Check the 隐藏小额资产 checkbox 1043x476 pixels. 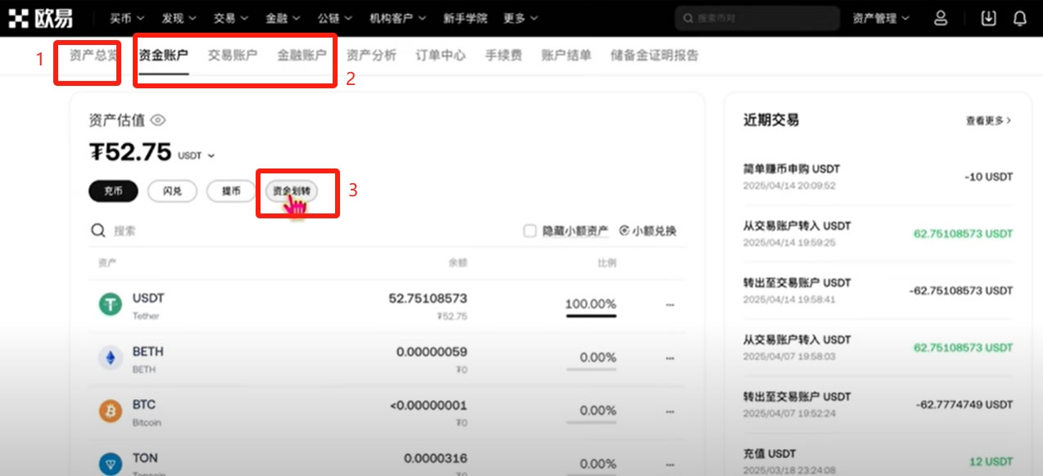pyautogui.click(x=529, y=231)
